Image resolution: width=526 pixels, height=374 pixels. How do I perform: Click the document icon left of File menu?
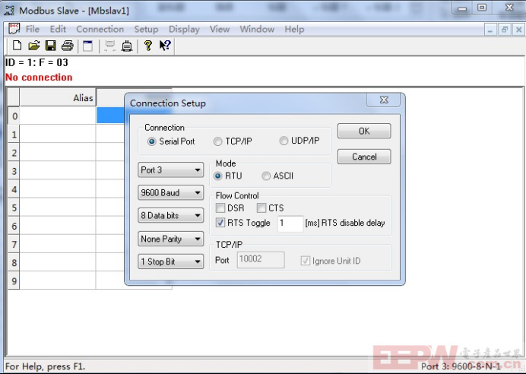[14, 29]
